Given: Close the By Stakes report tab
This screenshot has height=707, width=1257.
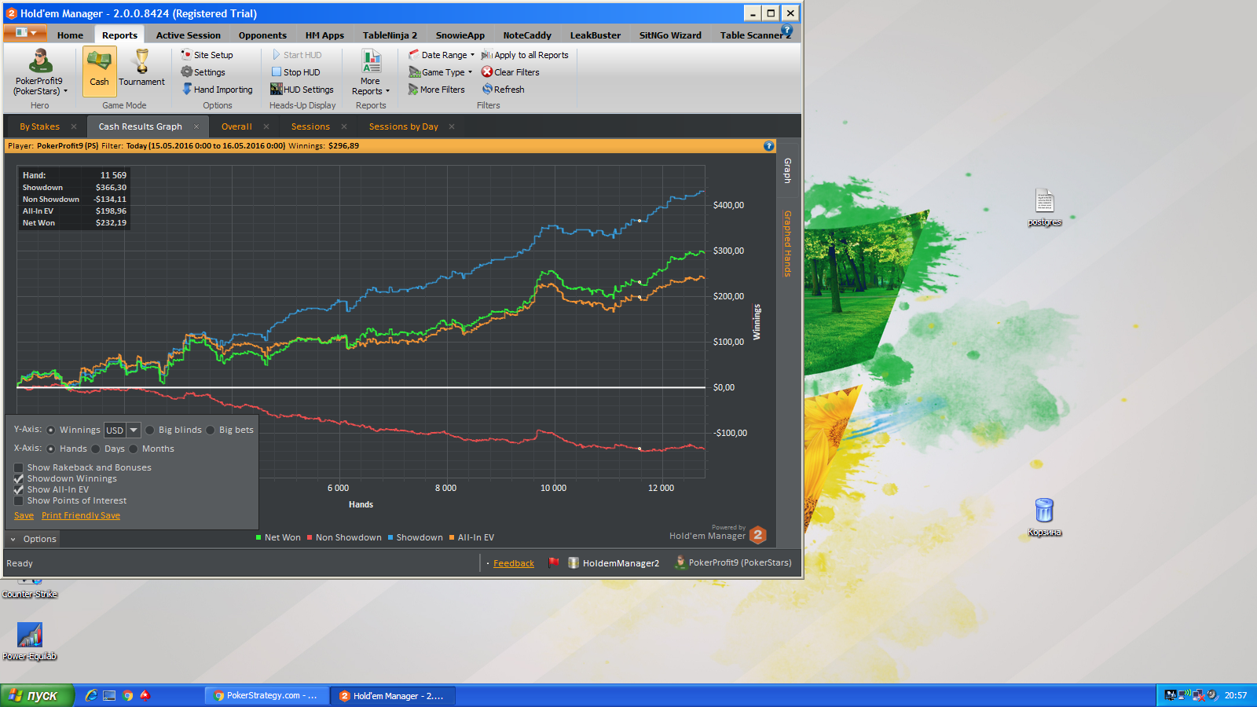Looking at the screenshot, I should pyautogui.click(x=74, y=126).
